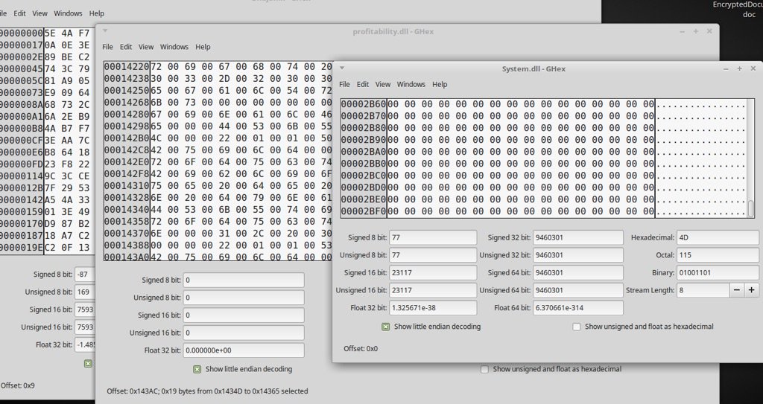Toggle little endian decoding in System.dll window
763x404 pixels.
385,327
